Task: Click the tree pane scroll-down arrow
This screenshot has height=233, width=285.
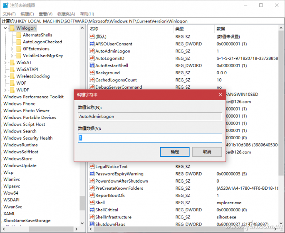Action: (82, 223)
